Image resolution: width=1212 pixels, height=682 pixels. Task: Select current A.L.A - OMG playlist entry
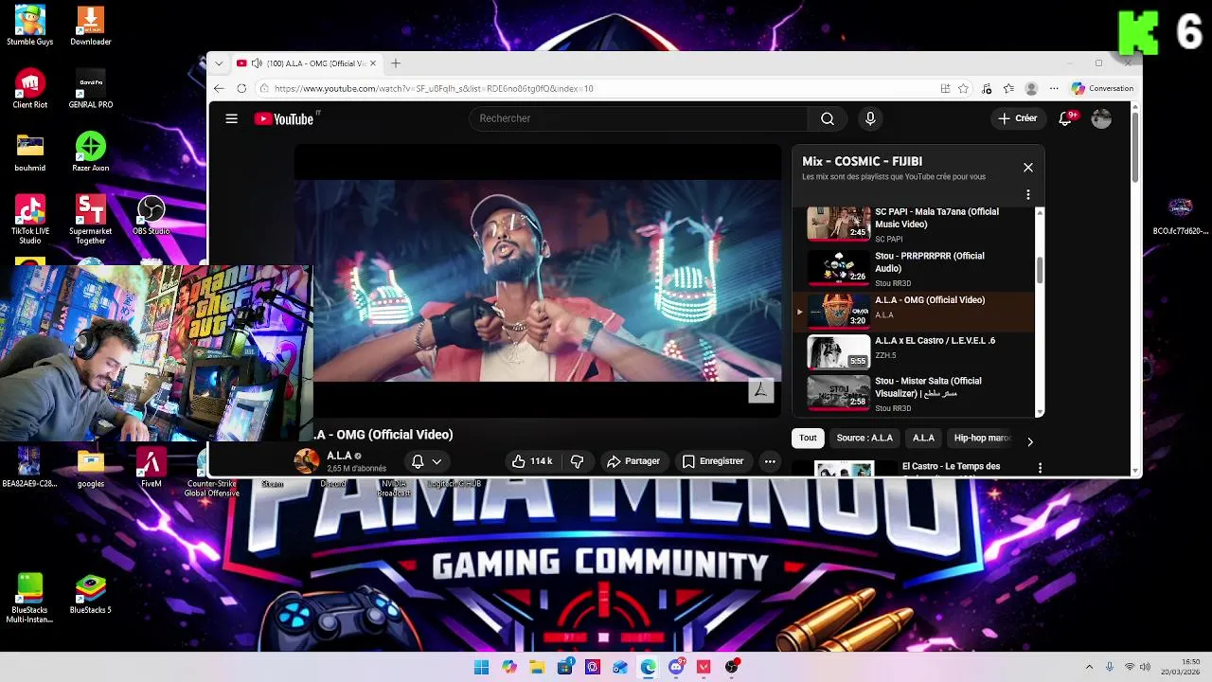point(915,311)
